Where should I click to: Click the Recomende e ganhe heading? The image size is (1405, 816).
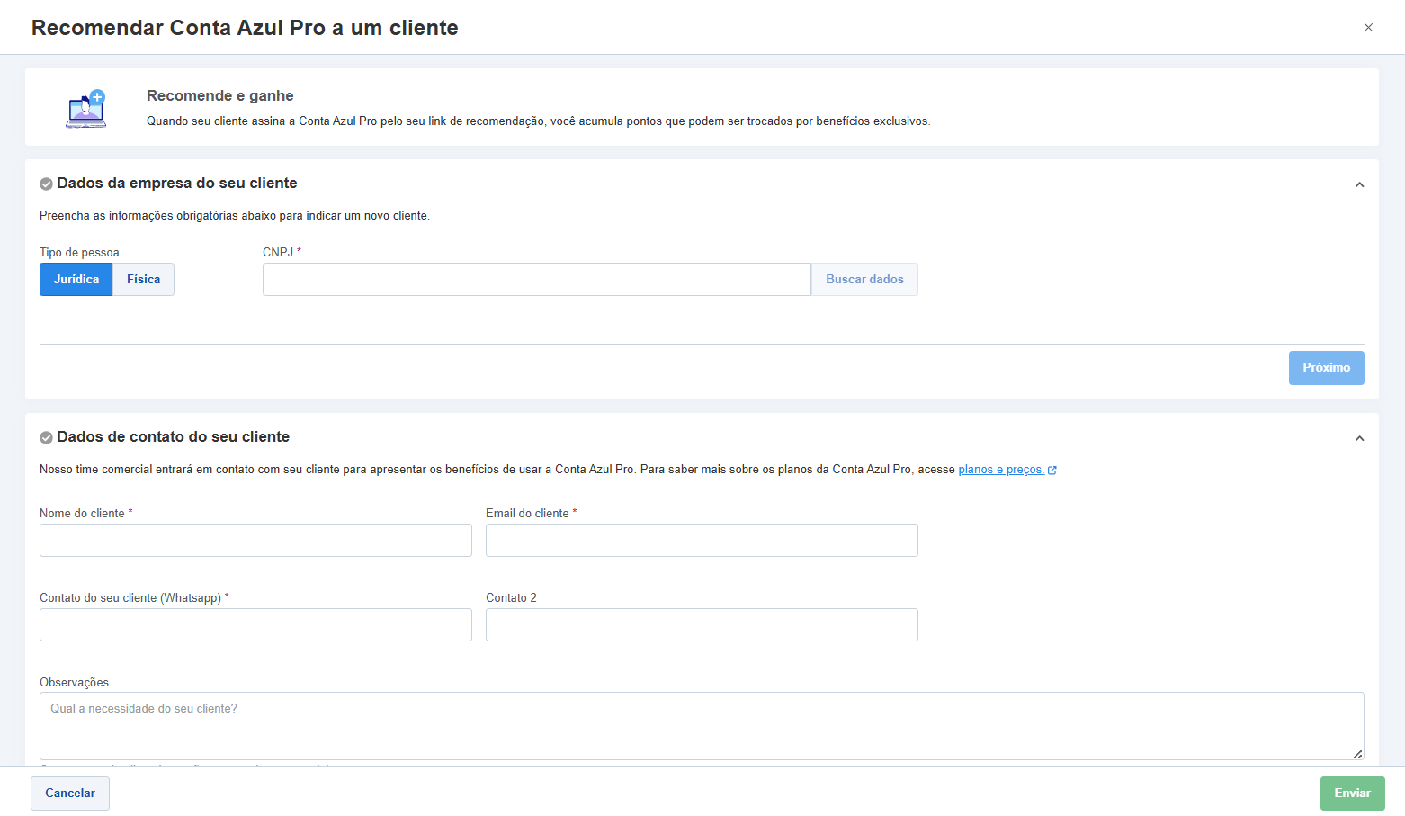pyautogui.click(x=220, y=96)
